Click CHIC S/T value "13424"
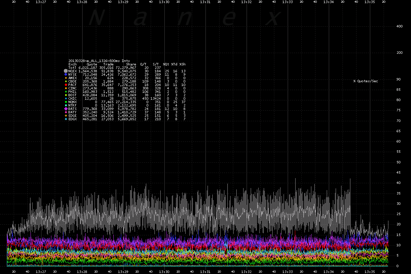Viewport: 411px width, 274px height. (x=155, y=98)
